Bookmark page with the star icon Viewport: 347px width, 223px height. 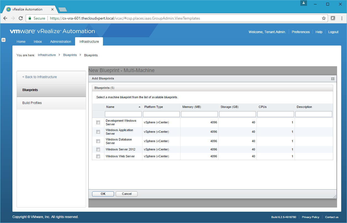(x=324, y=18)
